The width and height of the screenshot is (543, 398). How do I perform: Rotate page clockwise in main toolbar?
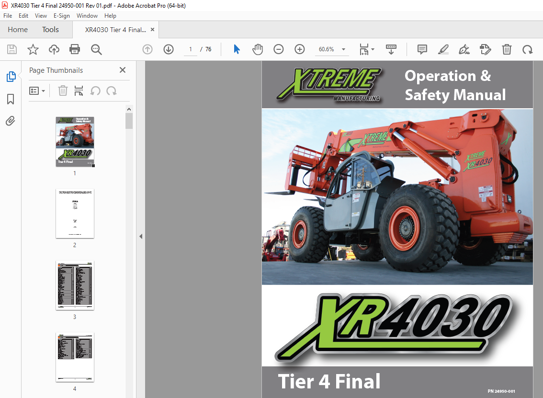(x=528, y=49)
